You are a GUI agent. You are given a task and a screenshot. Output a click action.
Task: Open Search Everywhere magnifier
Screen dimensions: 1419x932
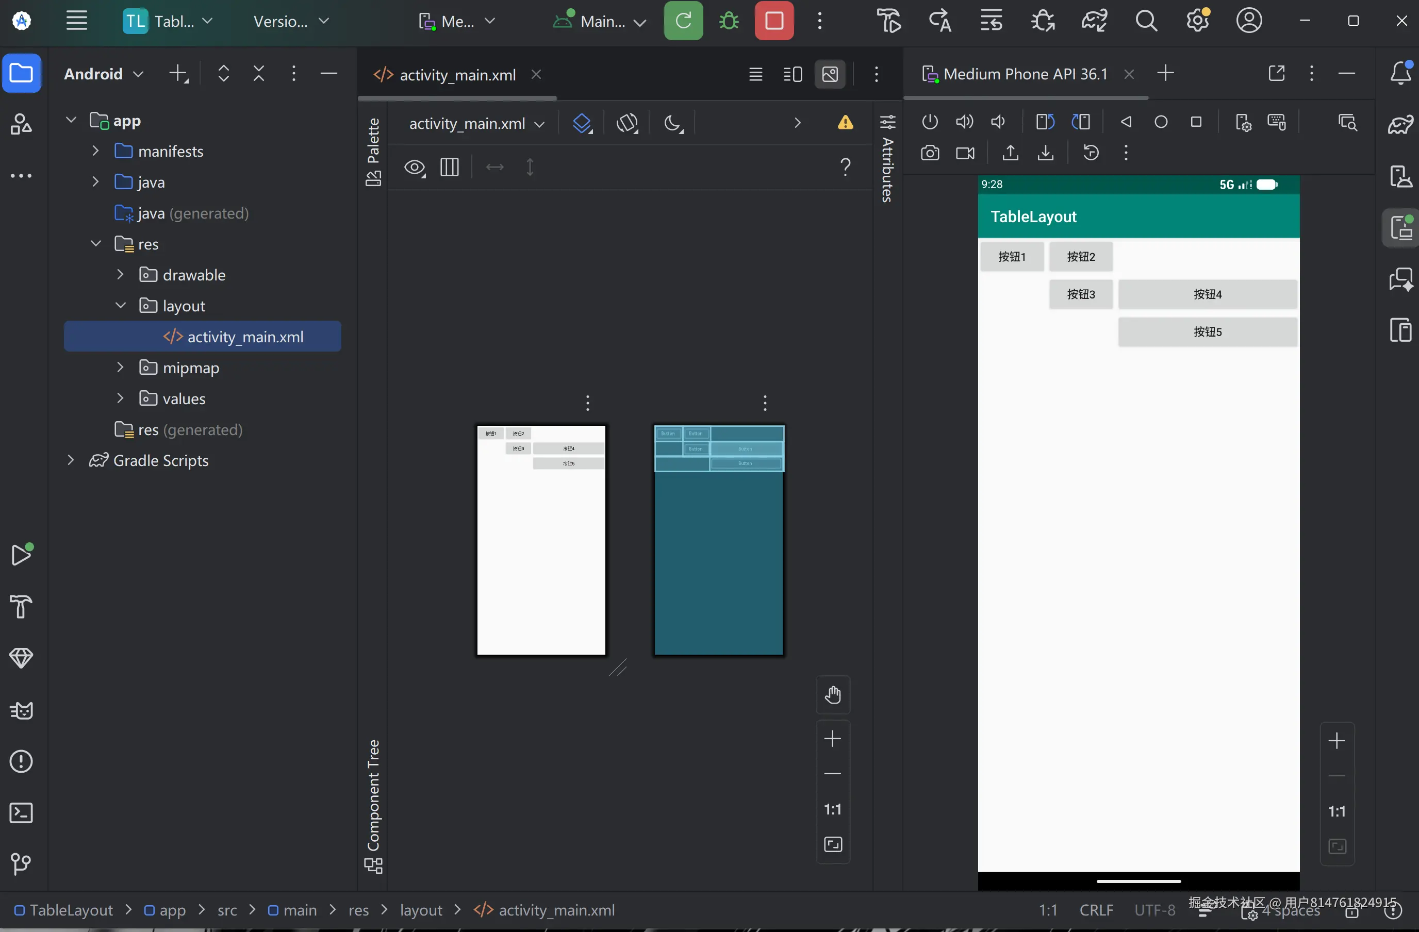[x=1146, y=21]
